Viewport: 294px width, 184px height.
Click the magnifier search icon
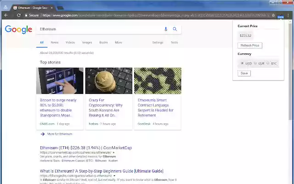[x=175, y=29]
